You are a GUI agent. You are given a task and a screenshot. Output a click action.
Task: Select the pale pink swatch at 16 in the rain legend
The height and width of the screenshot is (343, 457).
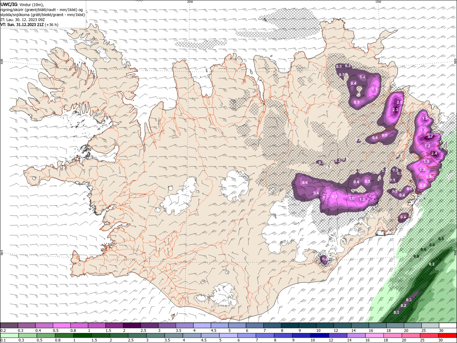[x=374, y=335]
